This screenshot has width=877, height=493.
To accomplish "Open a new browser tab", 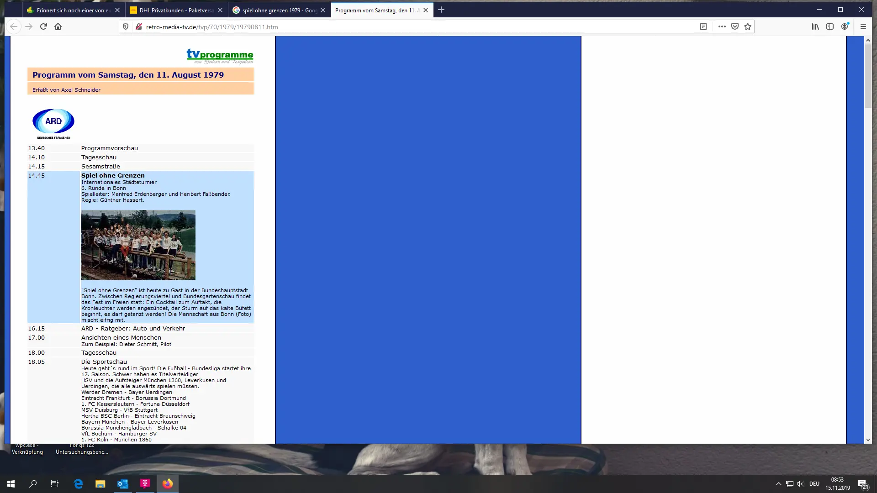I will [441, 10].
